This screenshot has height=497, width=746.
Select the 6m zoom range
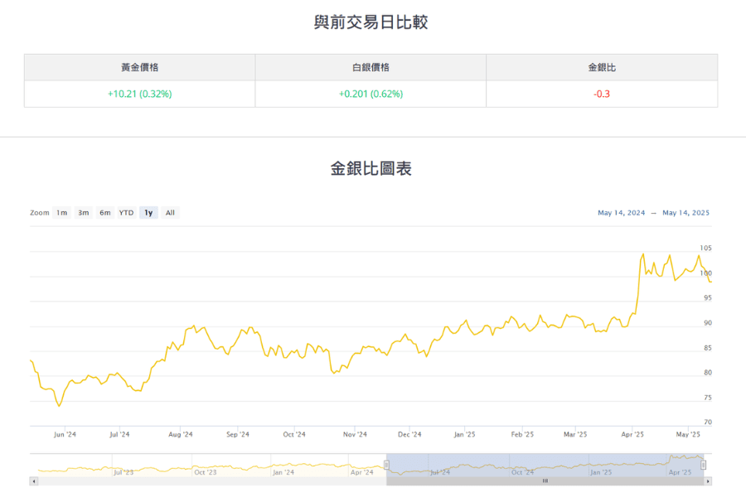104,213
